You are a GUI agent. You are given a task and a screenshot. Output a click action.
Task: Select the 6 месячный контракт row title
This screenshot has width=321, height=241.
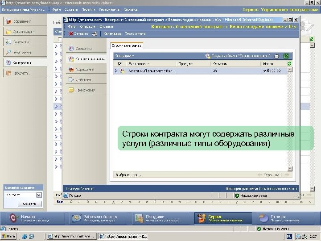152,71
